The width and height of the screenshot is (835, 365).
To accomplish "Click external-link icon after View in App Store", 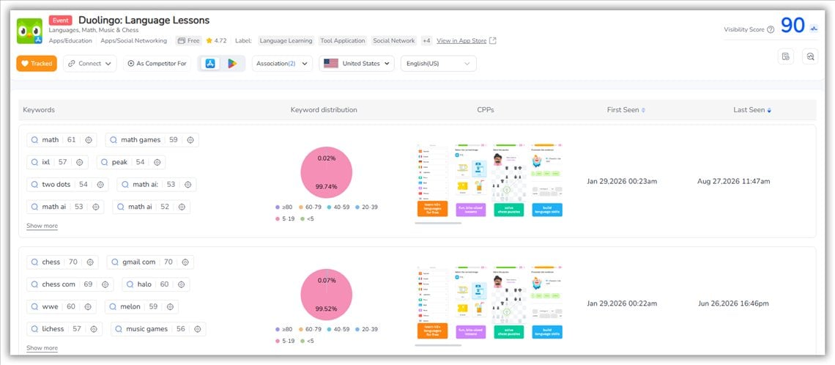I will click(x=493, y=40).
